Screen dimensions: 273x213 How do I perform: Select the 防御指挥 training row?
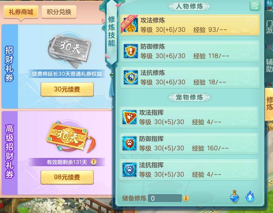tap(189, 143)
